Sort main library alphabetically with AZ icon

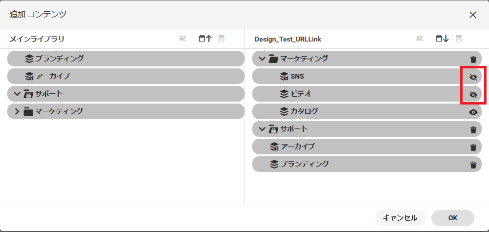[x=182, y=39]
